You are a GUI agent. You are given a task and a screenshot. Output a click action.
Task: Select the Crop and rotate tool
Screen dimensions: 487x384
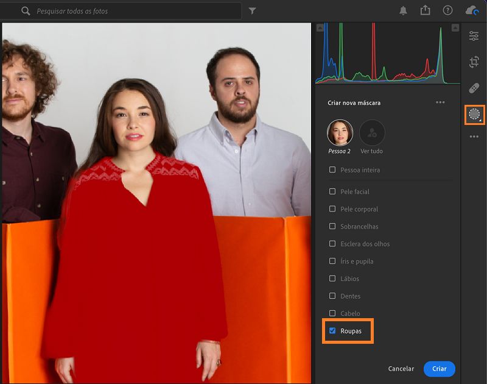point(474,62)
